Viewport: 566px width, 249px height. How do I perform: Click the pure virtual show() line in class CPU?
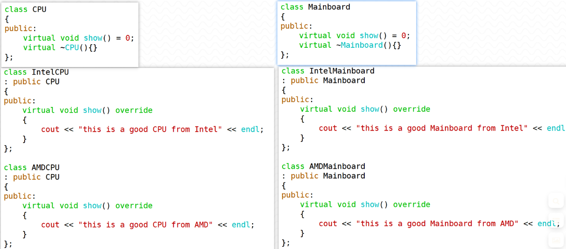(79, 38)
